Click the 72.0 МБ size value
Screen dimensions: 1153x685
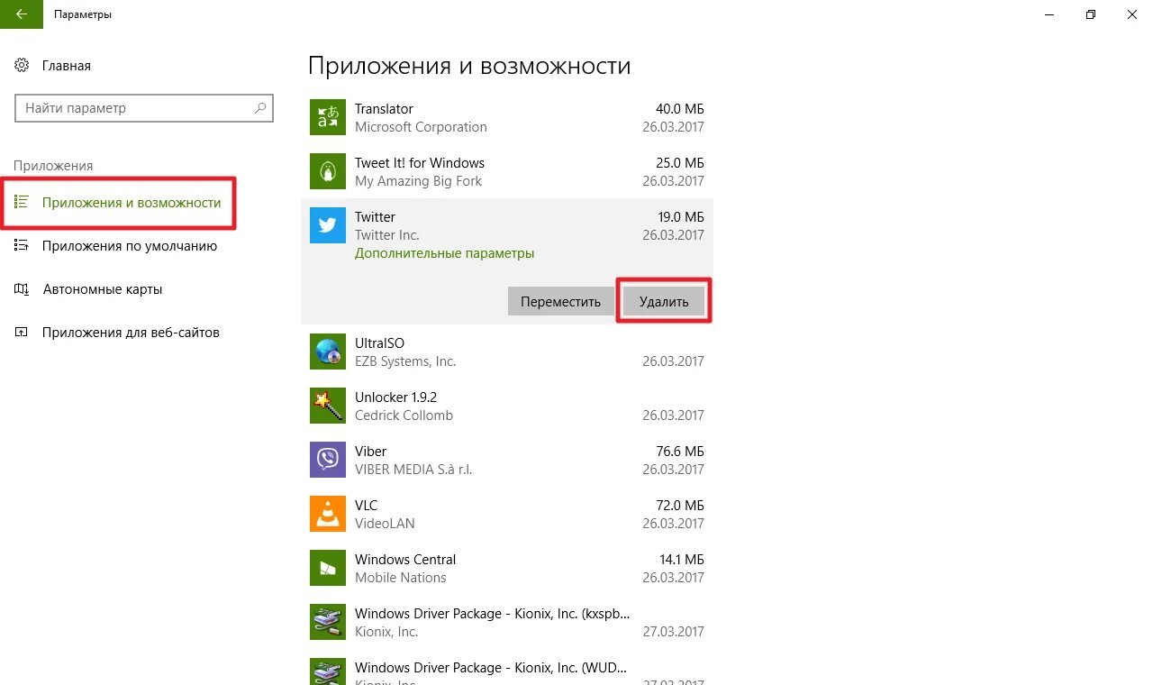point(680,506)
